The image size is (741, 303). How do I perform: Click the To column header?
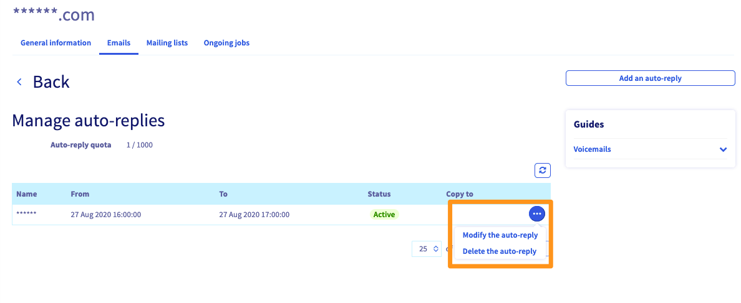(x=223, y=194)
